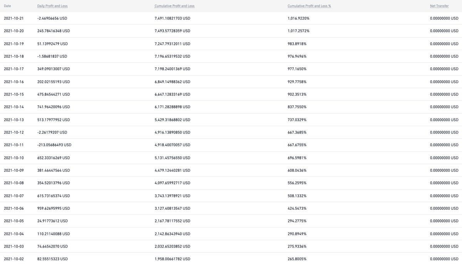Screen dimensions: 462x264
Task: Select date cell 2021-10-10
Action: click(14, 158)
